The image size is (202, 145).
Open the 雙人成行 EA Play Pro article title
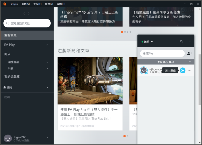click(x=89, y=112)
